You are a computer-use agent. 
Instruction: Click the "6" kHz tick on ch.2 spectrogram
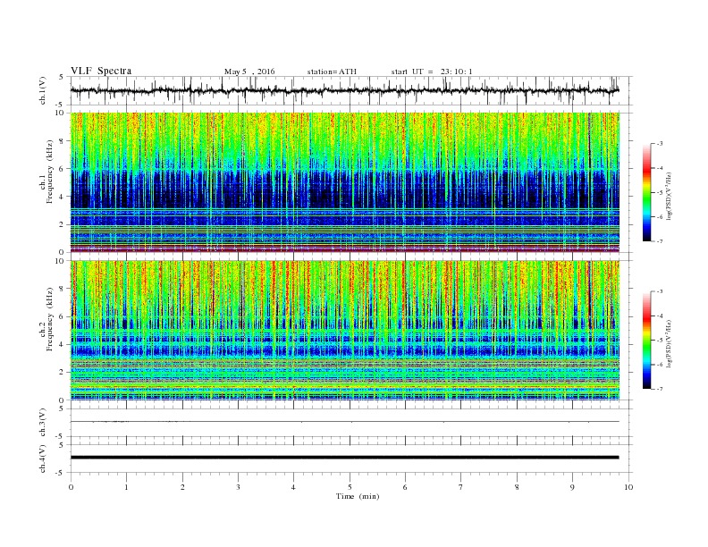tap(62, 316)
